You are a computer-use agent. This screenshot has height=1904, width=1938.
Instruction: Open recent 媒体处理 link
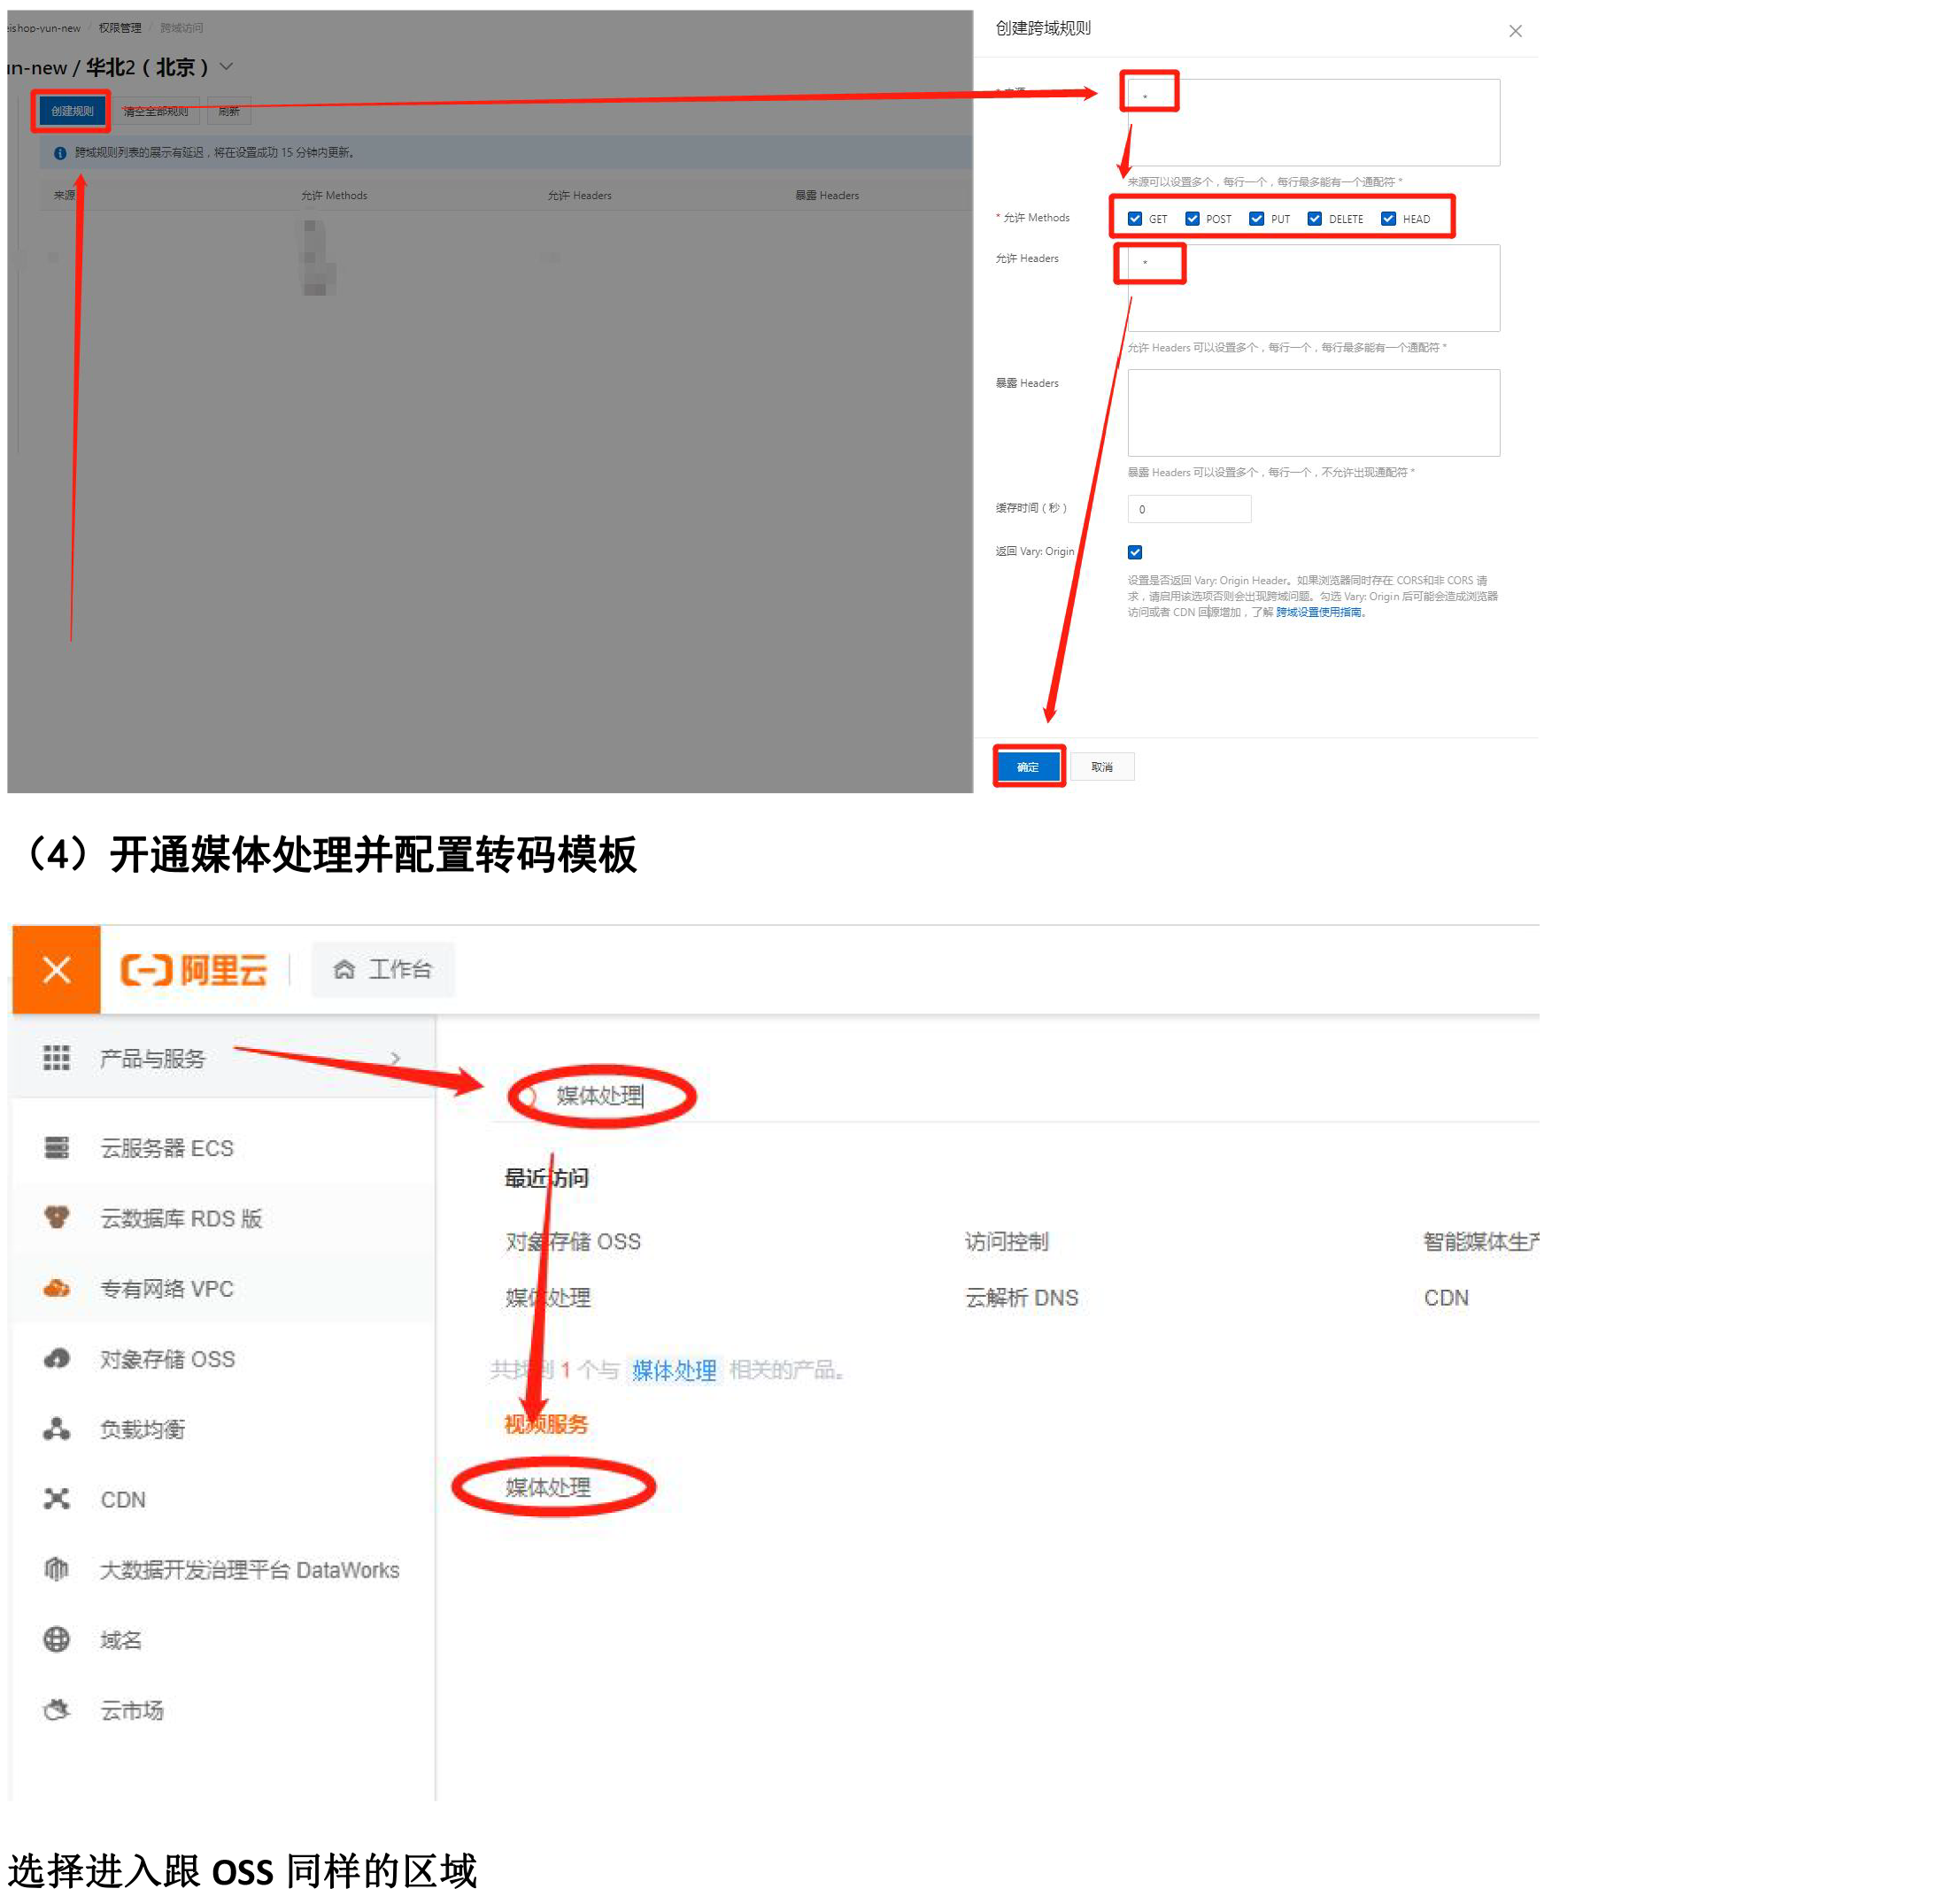pyautogui.click(x=547, y=1297)
